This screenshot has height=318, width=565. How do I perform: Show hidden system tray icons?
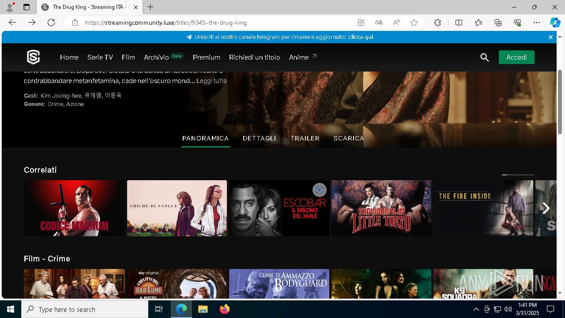coord(476,309)
